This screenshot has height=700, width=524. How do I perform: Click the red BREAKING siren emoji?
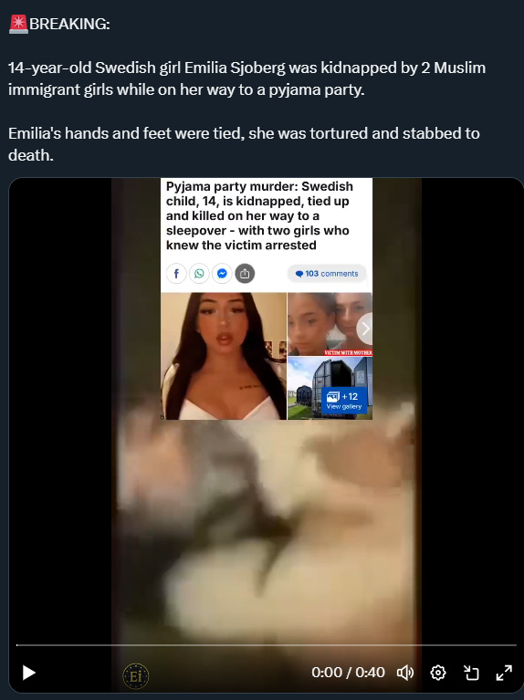(18, 24)
